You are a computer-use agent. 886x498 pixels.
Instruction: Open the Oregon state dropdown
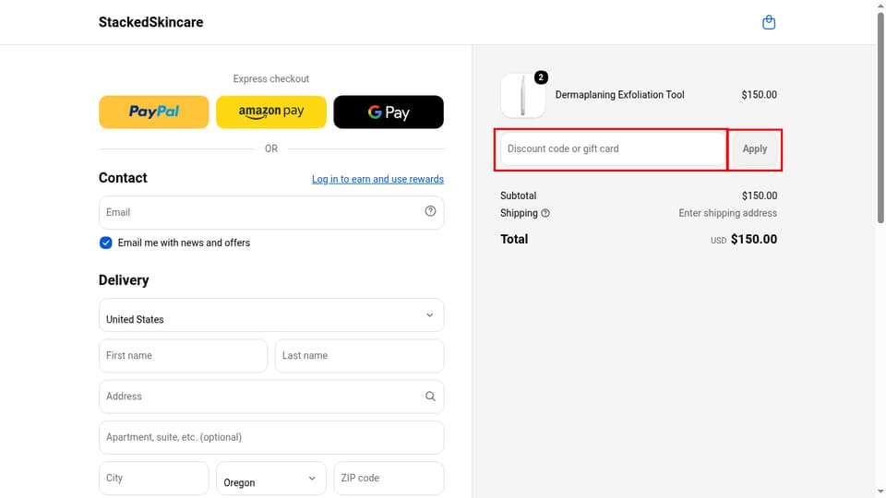point(271,479)
